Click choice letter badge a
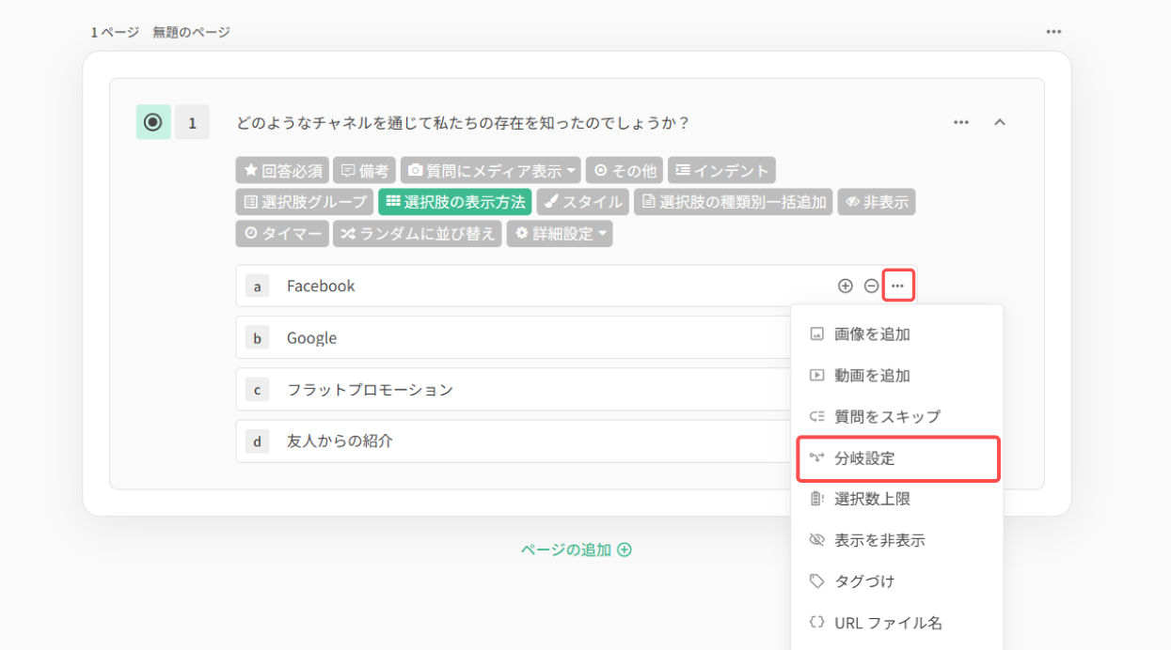This screenshot has height=650, width=1171. pos(257,286)
